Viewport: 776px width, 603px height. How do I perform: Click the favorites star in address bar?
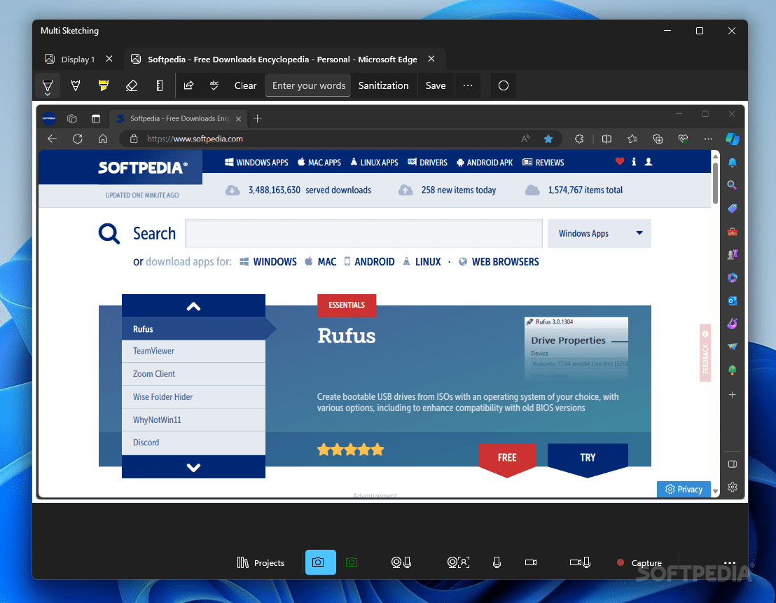pyautogui.click(x=548, y=139)
